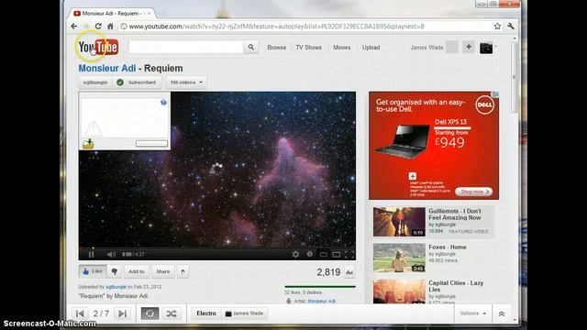Click the Electro playlist name
Image resolution: width=587 pixels, height=330 pixels.
pos(206,313)
